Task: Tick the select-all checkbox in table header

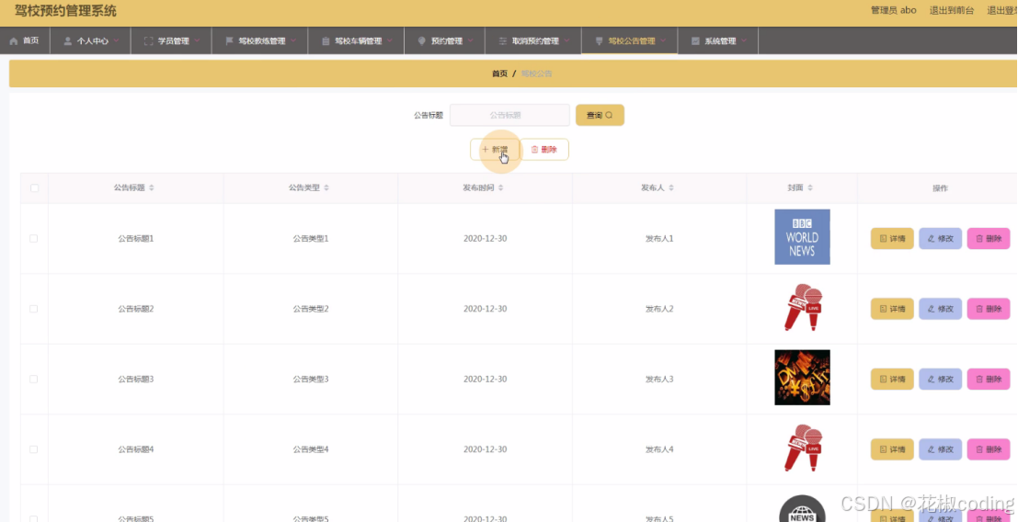Action: click(34, 188)
